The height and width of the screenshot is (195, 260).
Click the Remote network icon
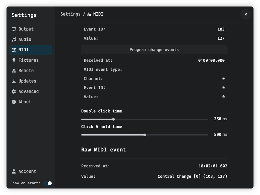click(x=14, y=71)
